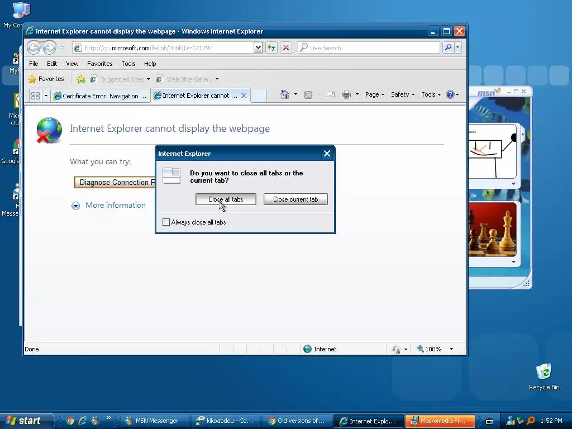Open the View menu
The height and width of the screenshot is (429, 572).
72,64
